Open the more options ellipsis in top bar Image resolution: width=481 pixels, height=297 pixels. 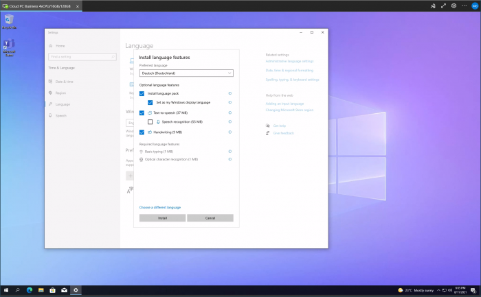[464, 5]
